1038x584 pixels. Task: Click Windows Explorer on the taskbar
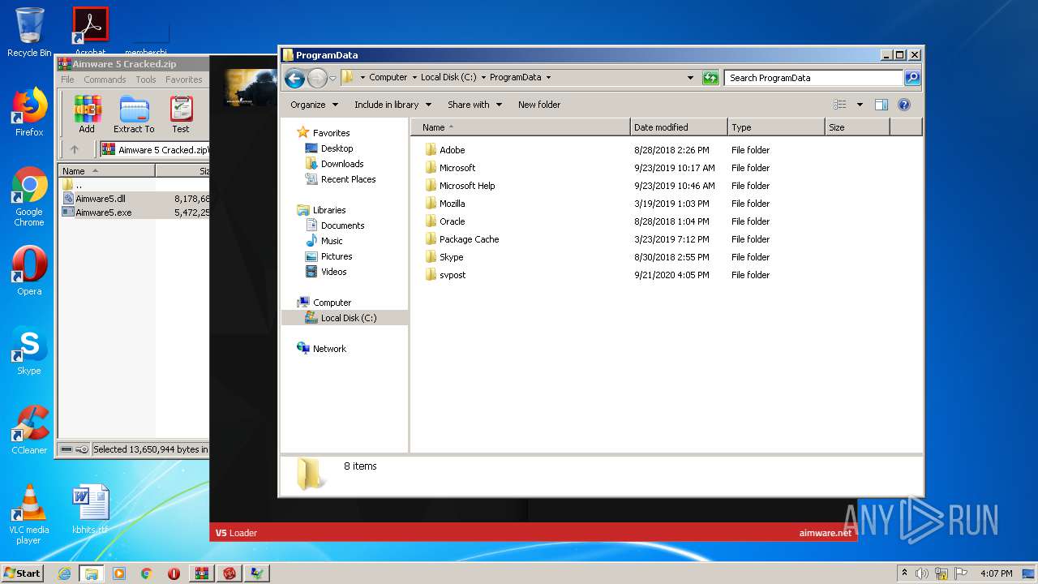tap(92, 573)
